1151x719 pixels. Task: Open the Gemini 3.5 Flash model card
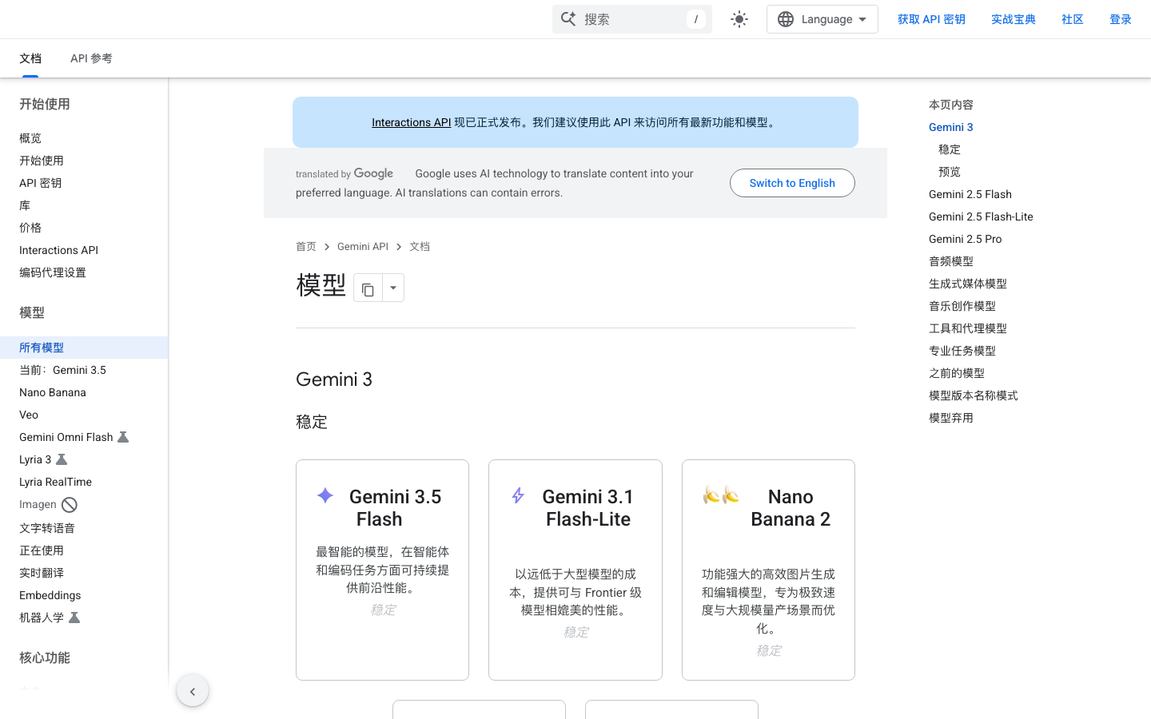tap(382, 570)
